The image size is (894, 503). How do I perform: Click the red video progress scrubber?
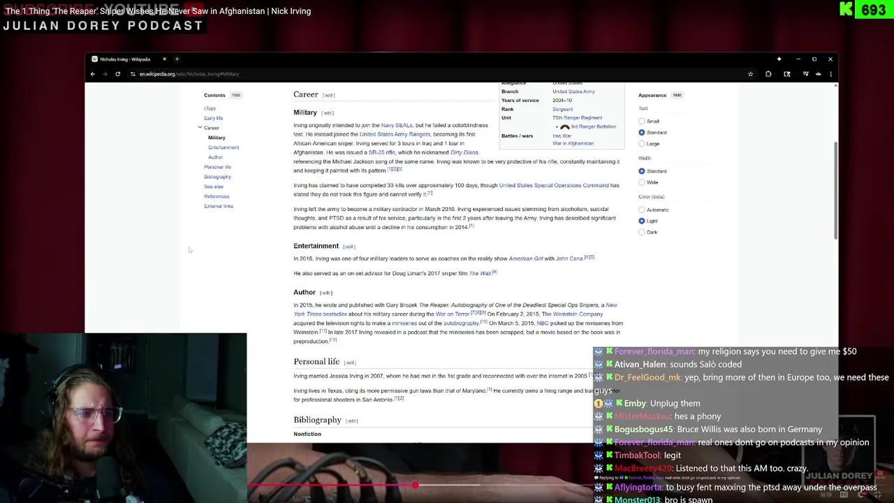(x=415, y=485)
